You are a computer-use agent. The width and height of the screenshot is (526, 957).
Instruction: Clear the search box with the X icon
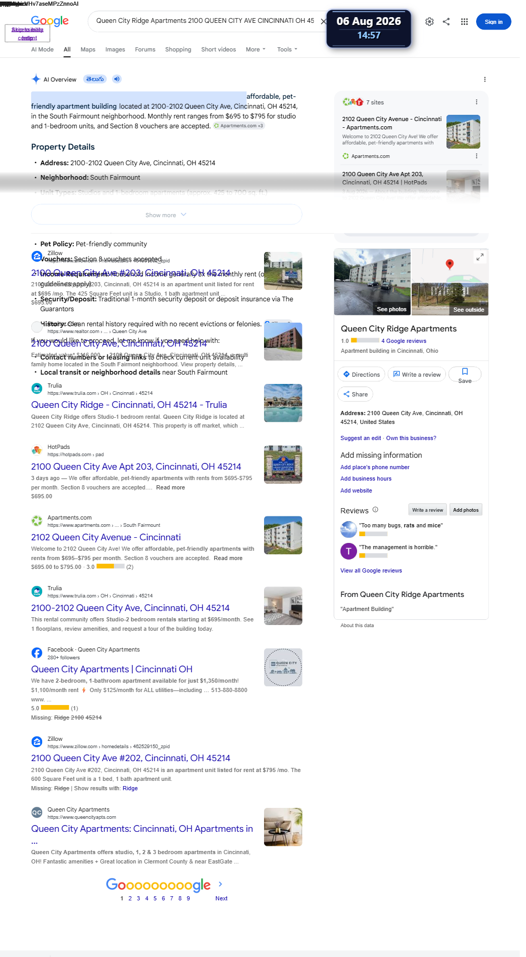pos(323,21)
